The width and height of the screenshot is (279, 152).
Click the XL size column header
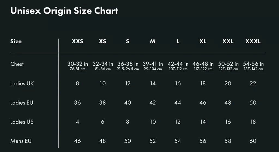tap(203, 42)
